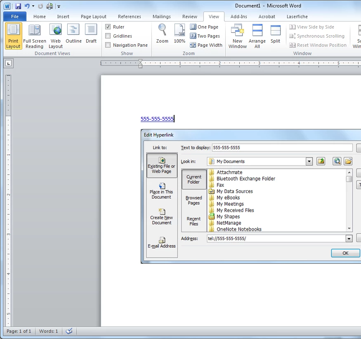Image resolution: width=361 pixels, height=339 pixels.
Task: Switch to Web Layout view
Action: 55,36
